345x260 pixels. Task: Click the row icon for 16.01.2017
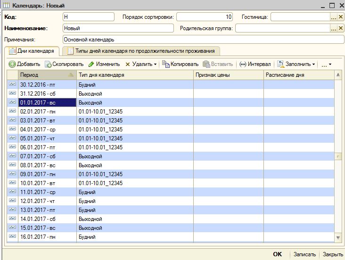click(x=13, y=236)
